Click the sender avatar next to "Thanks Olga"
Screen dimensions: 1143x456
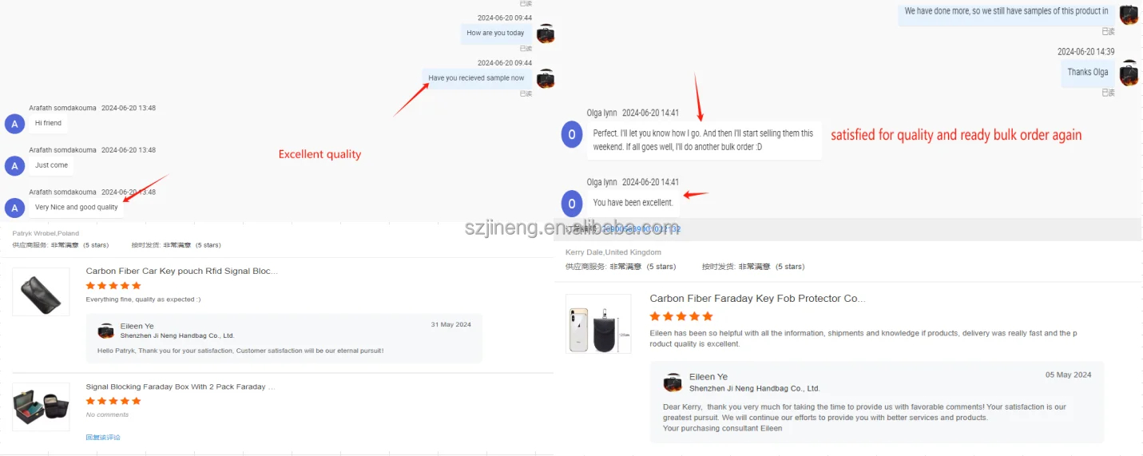tap(1129, 73)
